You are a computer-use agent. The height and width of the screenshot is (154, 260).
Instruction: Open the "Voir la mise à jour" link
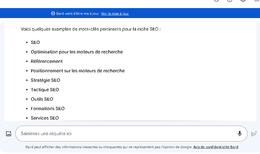[115, 14]
